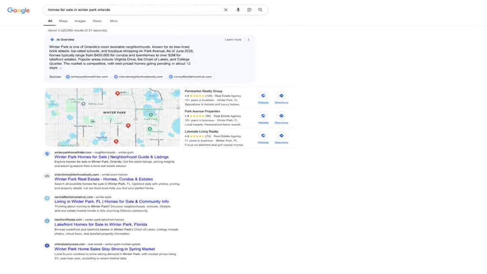Open Winter Park Home Sales Stay Strong link
This screenshot has width=487, height=274.
point(104,249)
